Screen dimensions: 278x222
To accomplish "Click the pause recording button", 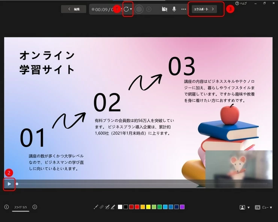I will coord(149,9).
